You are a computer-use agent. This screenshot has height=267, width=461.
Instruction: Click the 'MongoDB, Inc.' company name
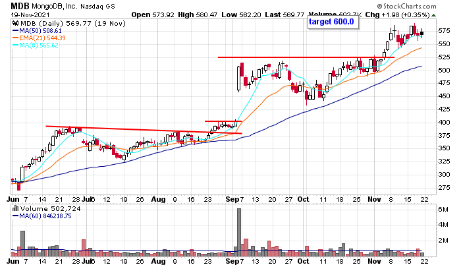55,6
